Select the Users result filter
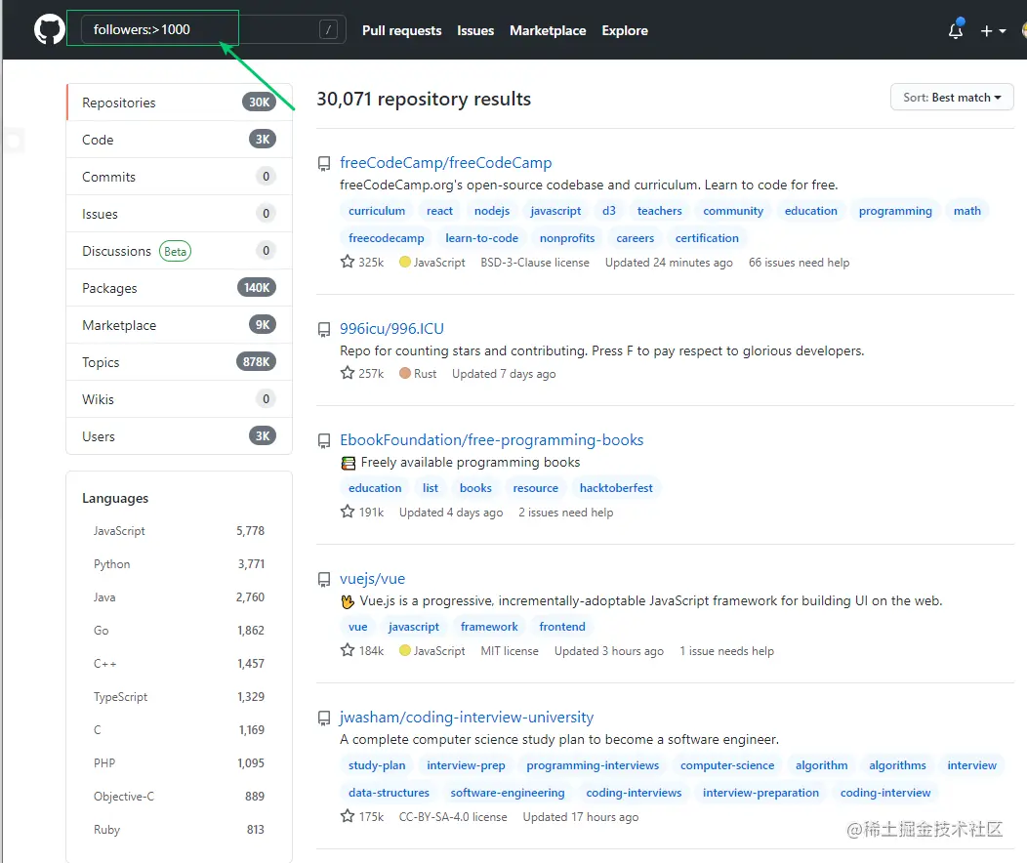Screen dimensions: 1027x863 tap(179, 436)
